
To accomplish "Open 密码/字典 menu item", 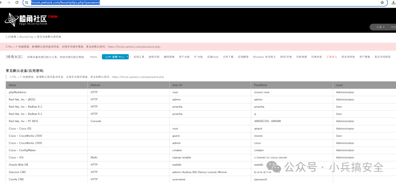I will pos(286,57).
